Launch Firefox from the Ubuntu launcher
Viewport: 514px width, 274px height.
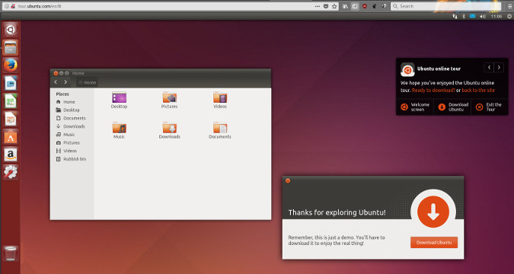[x=11, y=65]
